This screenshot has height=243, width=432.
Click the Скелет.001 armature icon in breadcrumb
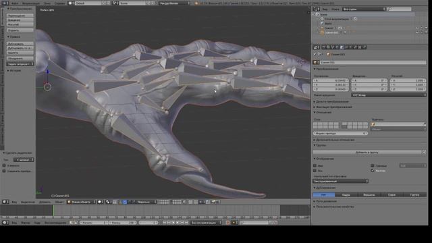pyautogui.click(x=328, y=55)
